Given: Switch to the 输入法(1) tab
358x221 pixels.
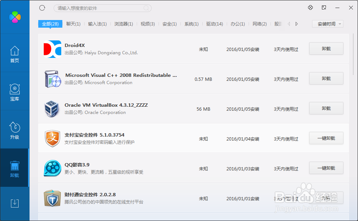Looking at the screenshot, I should (x=97, y=24).
